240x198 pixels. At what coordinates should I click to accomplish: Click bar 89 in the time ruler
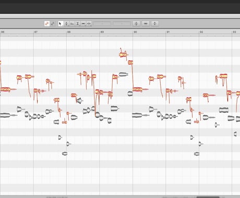tap(102, 32)
